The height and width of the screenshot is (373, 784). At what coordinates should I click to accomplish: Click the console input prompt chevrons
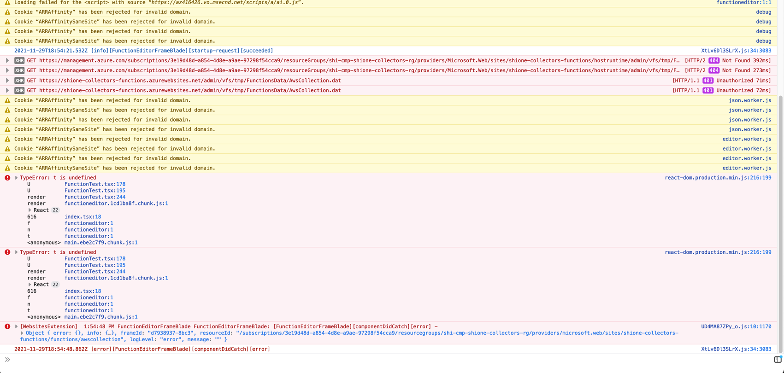click(7, 360)
